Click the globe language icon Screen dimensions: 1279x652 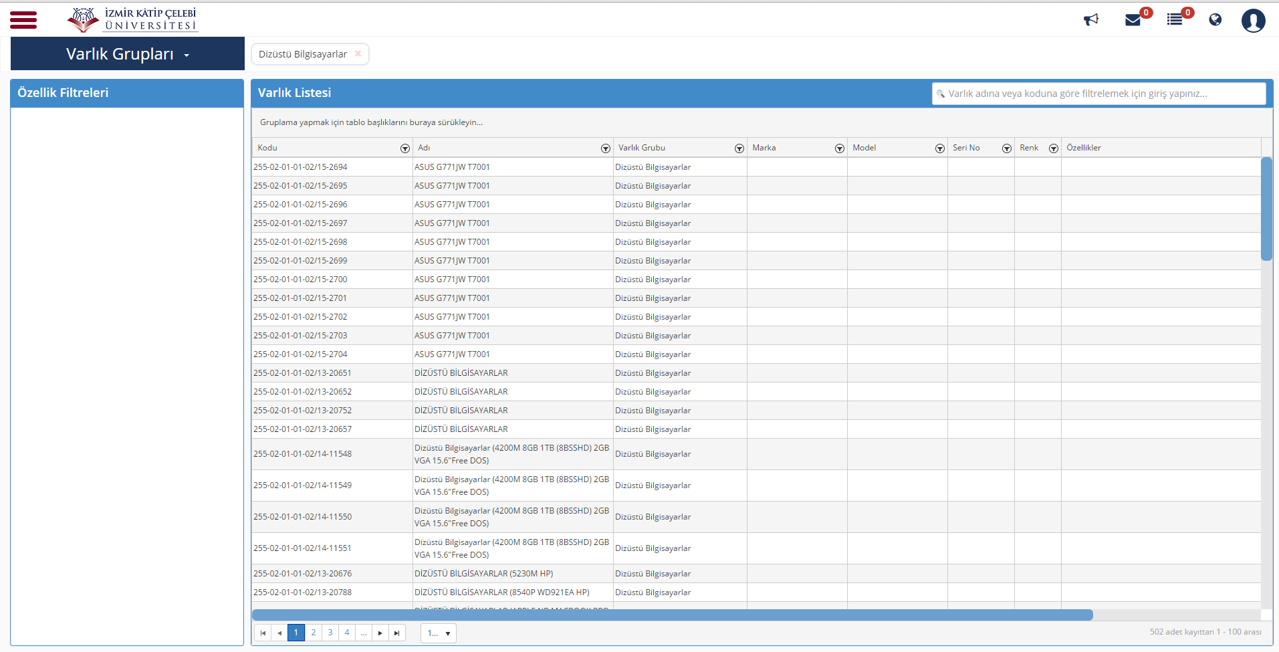tap(1215, 19)
